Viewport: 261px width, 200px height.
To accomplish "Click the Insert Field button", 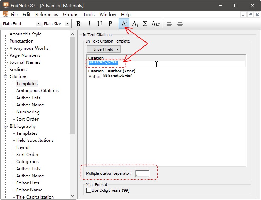I will pyautogui.click(x=104, y=49).
